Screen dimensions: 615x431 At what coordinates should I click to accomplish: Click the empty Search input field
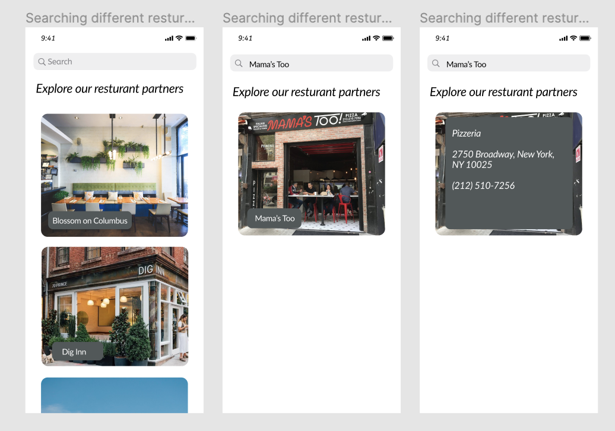115,62
